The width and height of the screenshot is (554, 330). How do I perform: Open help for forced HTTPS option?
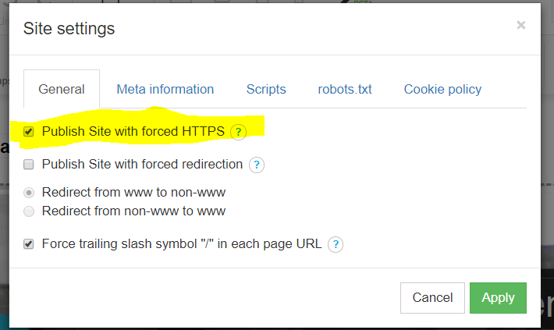coord(239,132)
